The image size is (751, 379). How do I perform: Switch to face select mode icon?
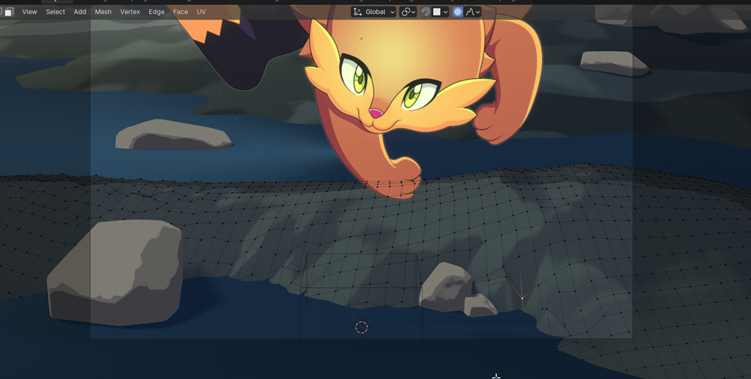tap(8, 11)
